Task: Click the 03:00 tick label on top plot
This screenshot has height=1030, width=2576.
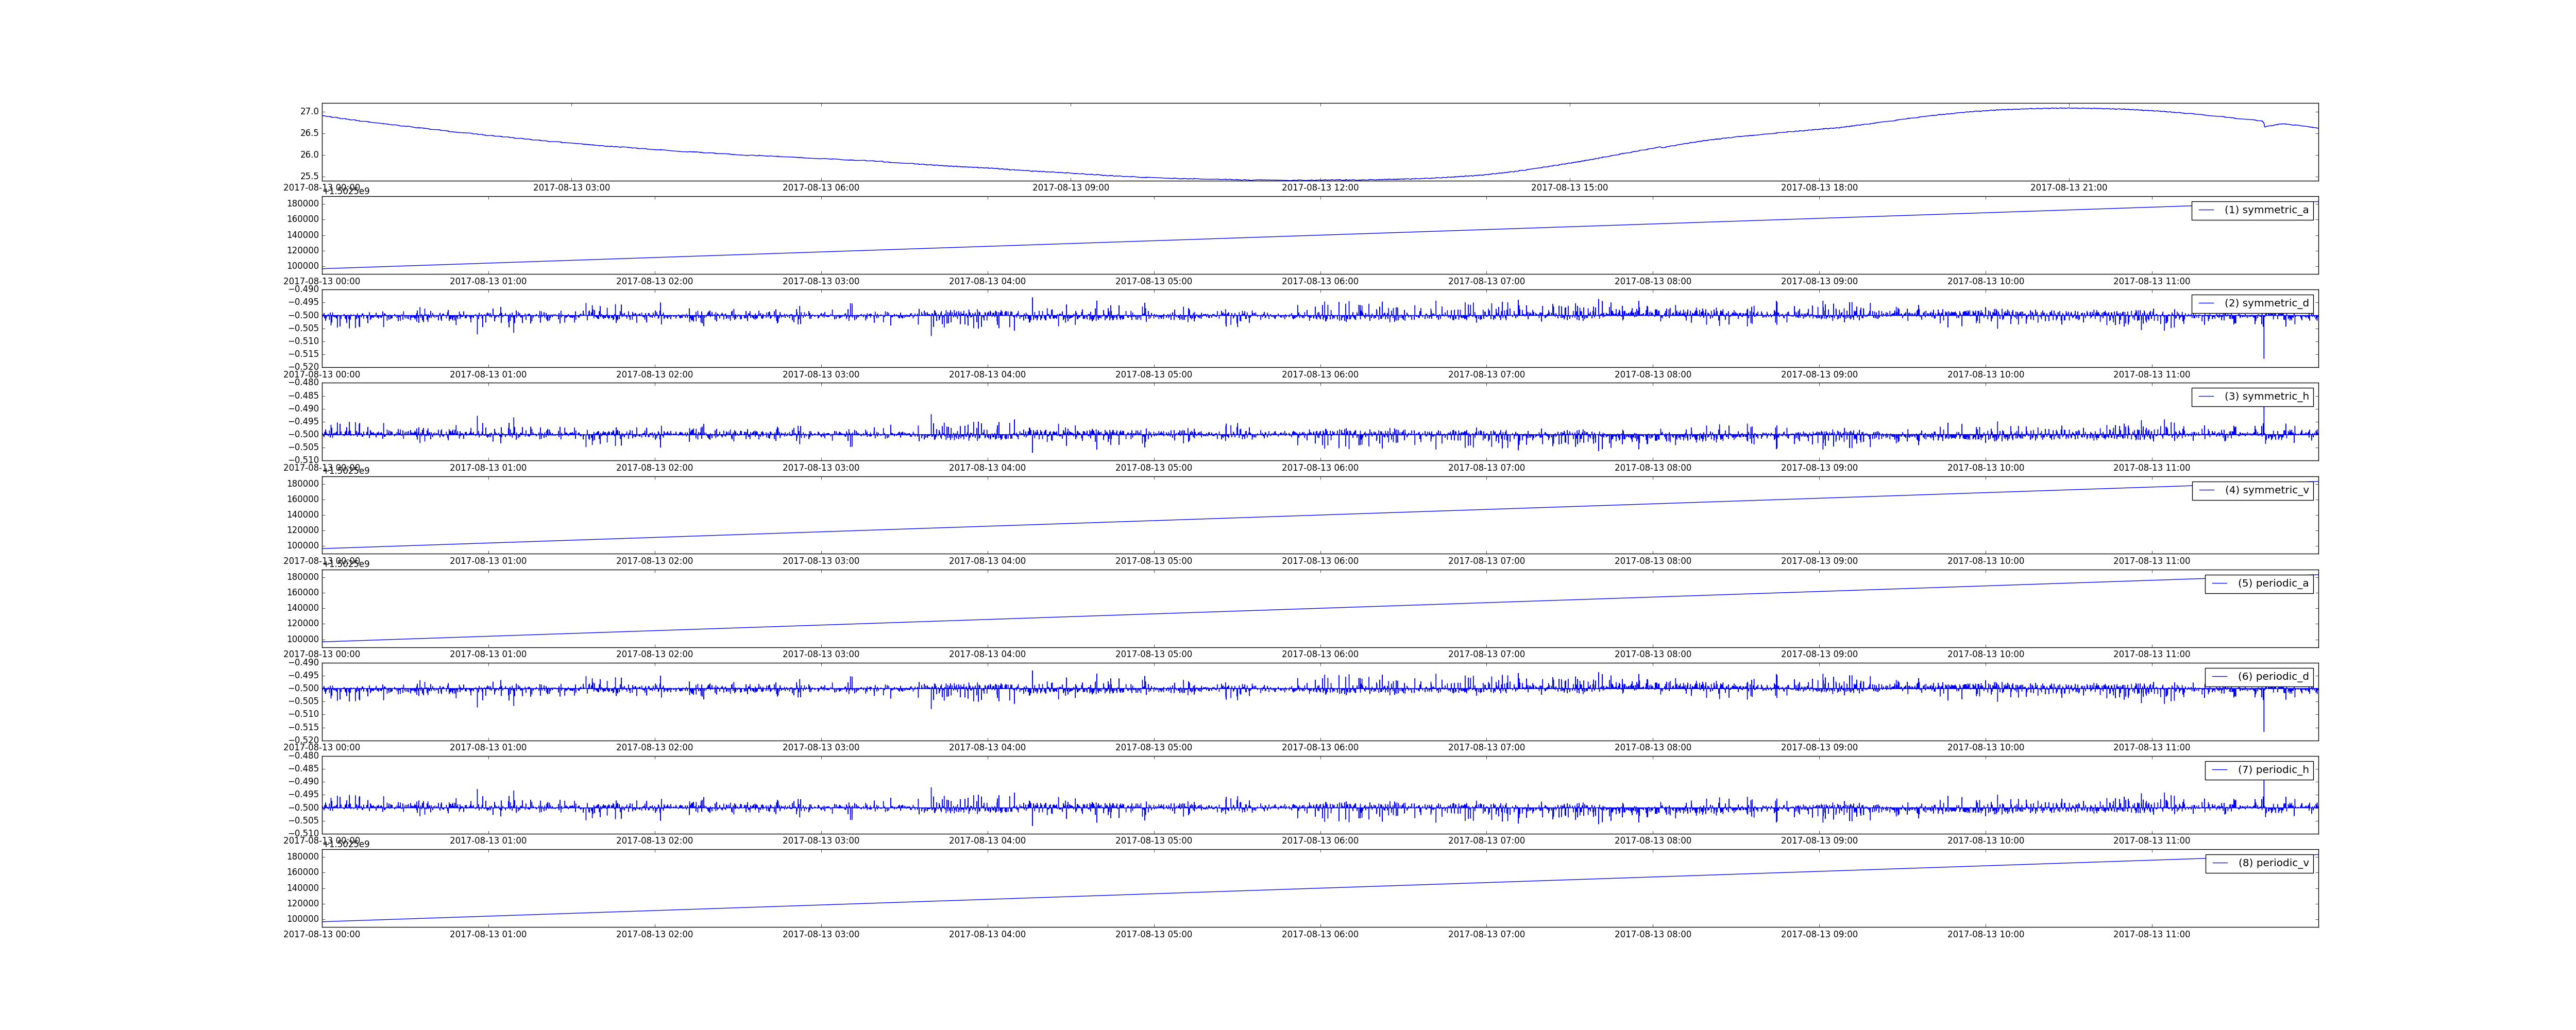Action: [571, 188]
